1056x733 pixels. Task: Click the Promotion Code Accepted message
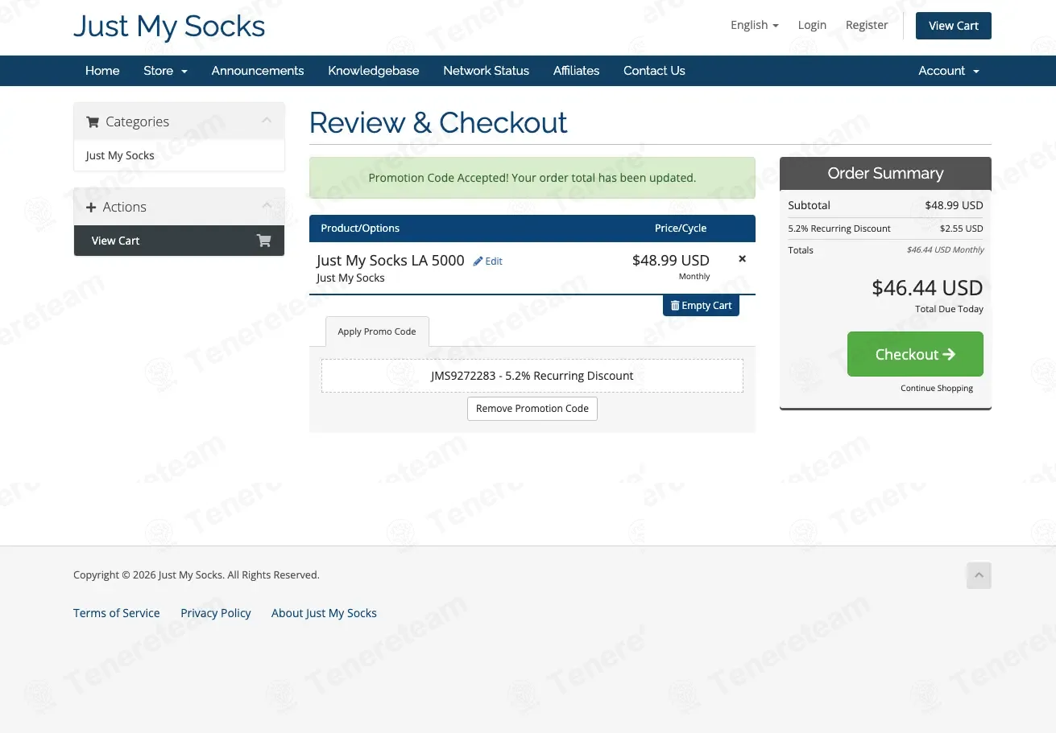coord(532,178)
